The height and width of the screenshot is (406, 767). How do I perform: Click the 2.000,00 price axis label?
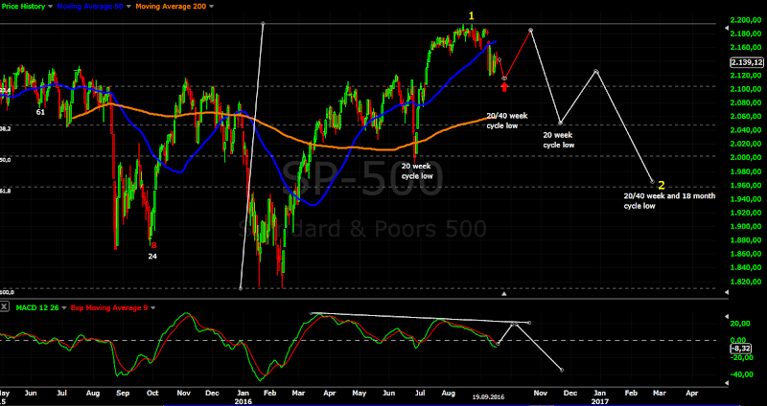pyautogui.click(x=747, y=158)
